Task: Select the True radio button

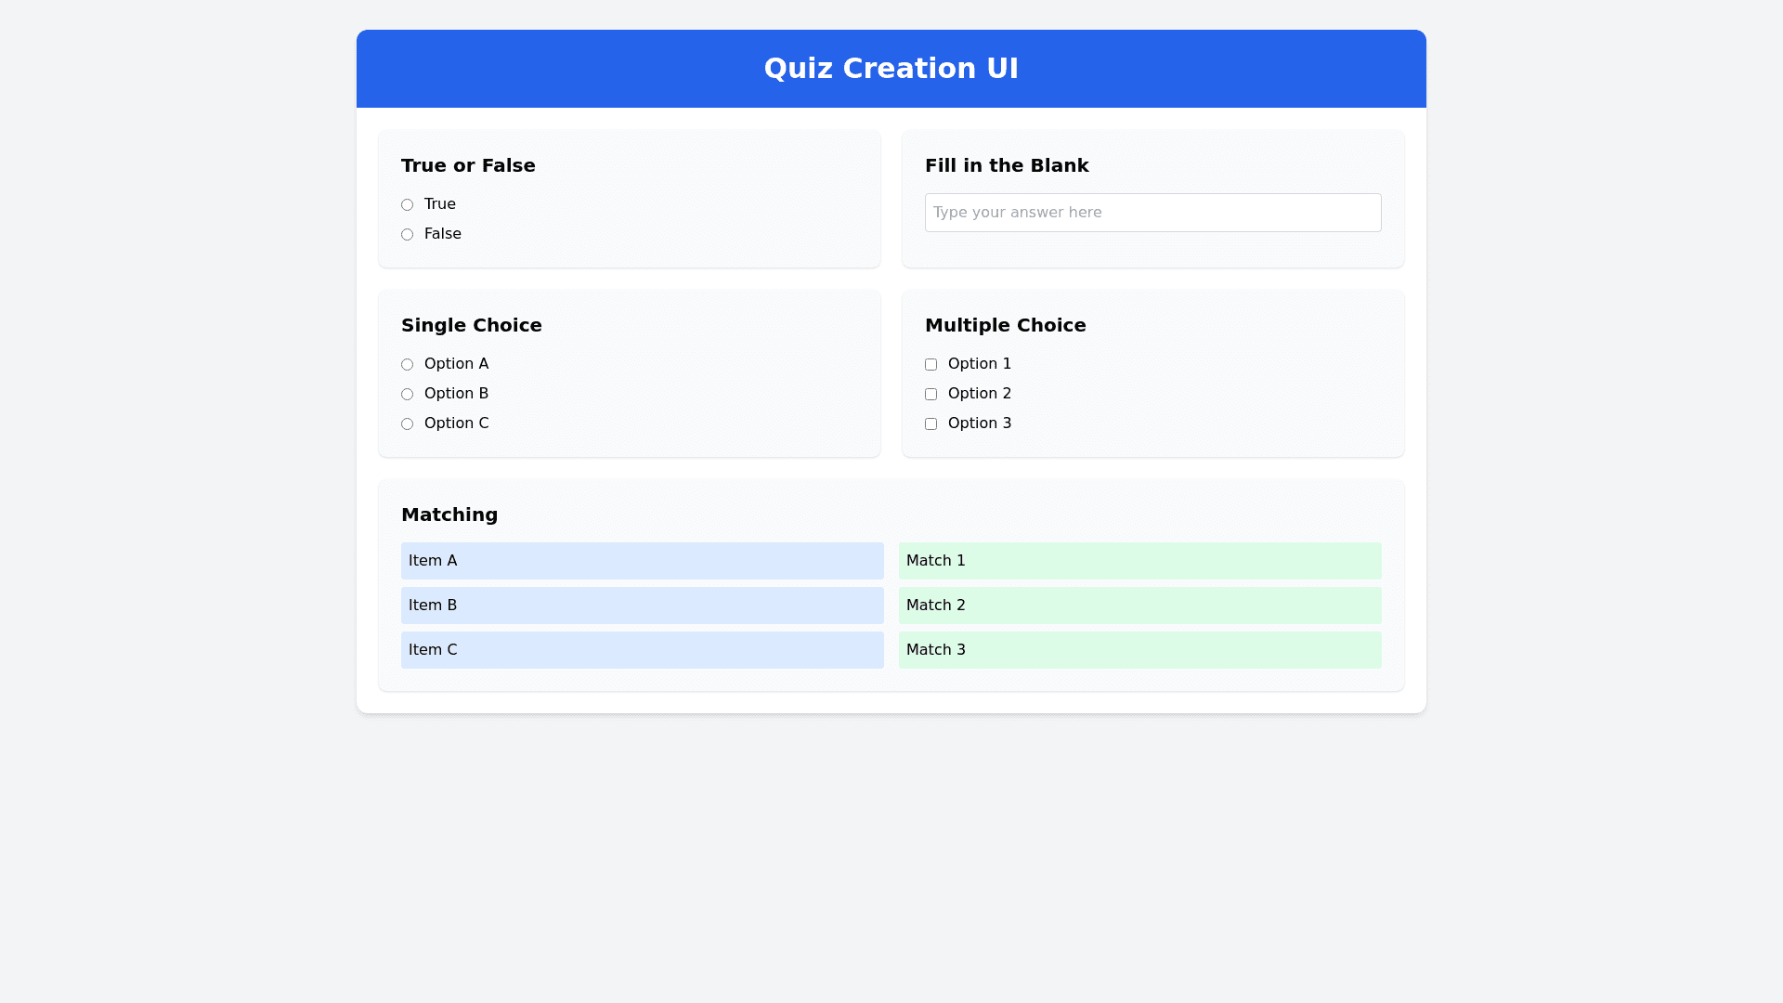Action: 407,204
